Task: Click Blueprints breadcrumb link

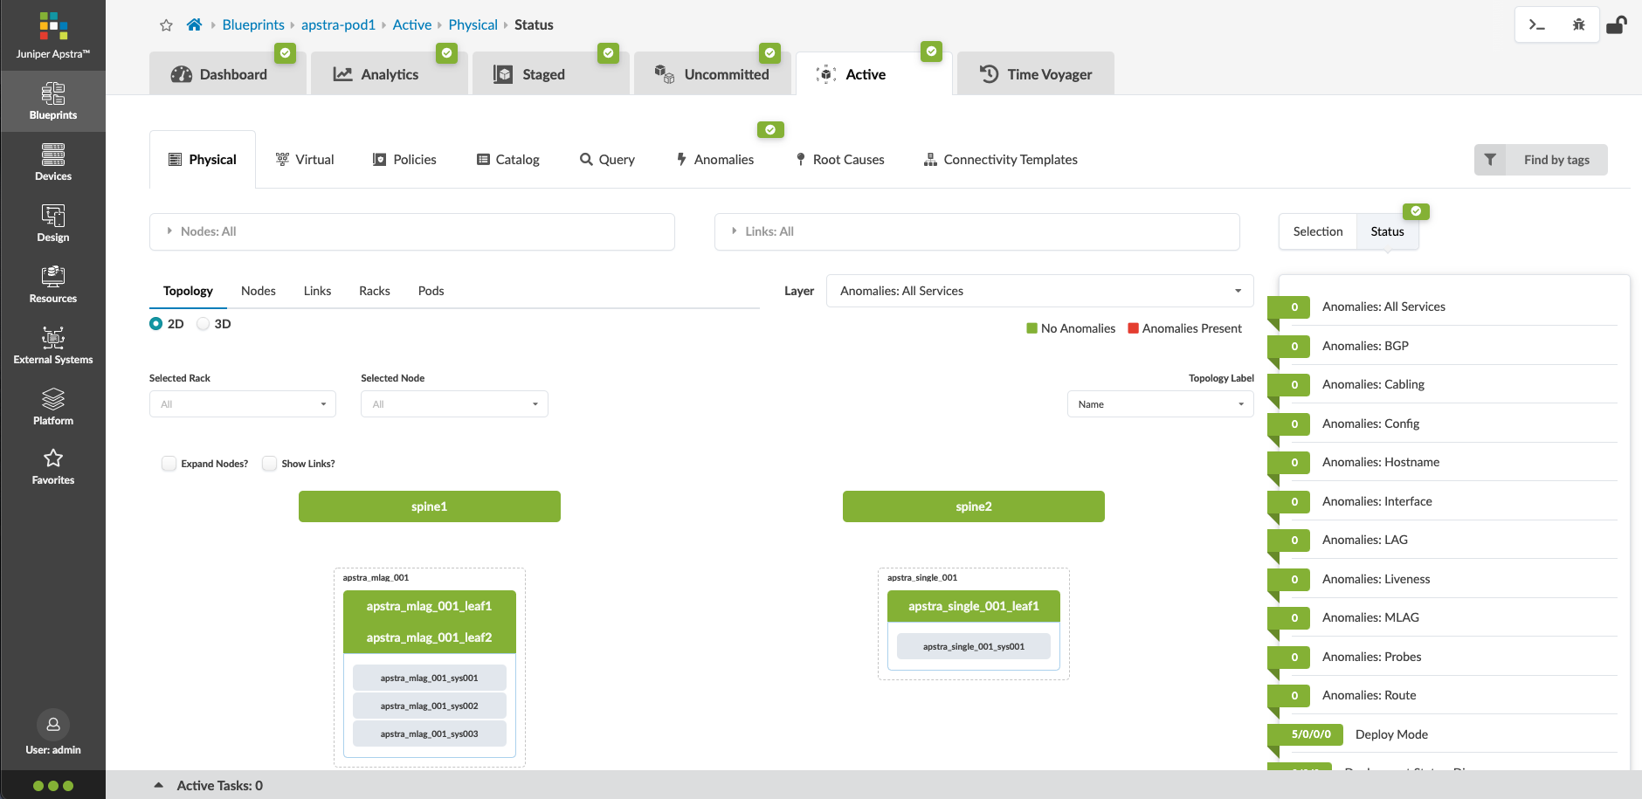Action: pos(253,24)
